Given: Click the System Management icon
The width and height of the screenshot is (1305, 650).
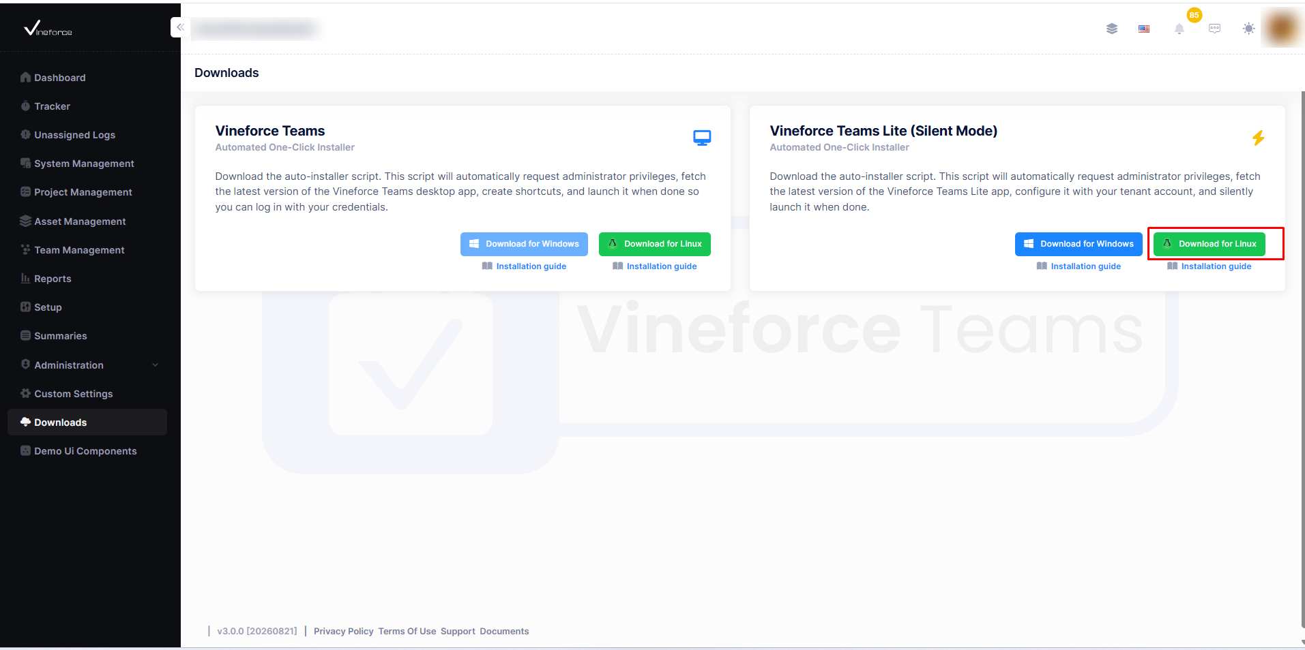Looking at the screenshot, I should pos(25,163).
